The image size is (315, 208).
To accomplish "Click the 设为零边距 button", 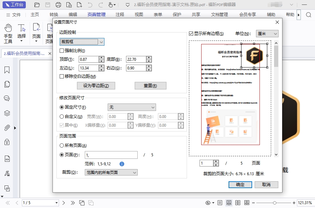I will 96,86.
